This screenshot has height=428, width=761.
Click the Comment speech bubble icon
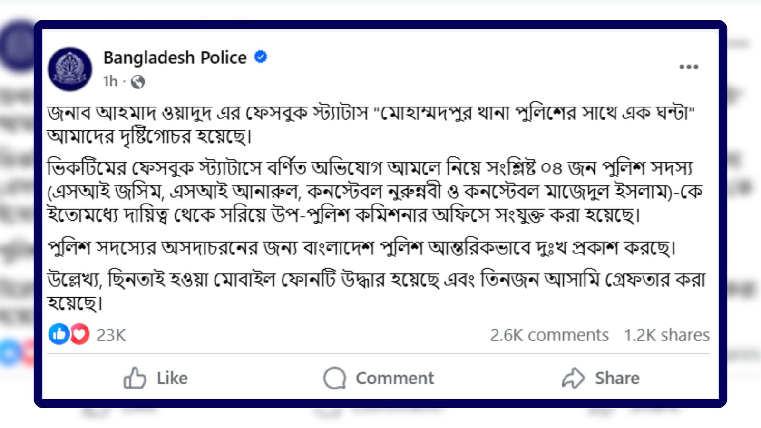[335, 378]
